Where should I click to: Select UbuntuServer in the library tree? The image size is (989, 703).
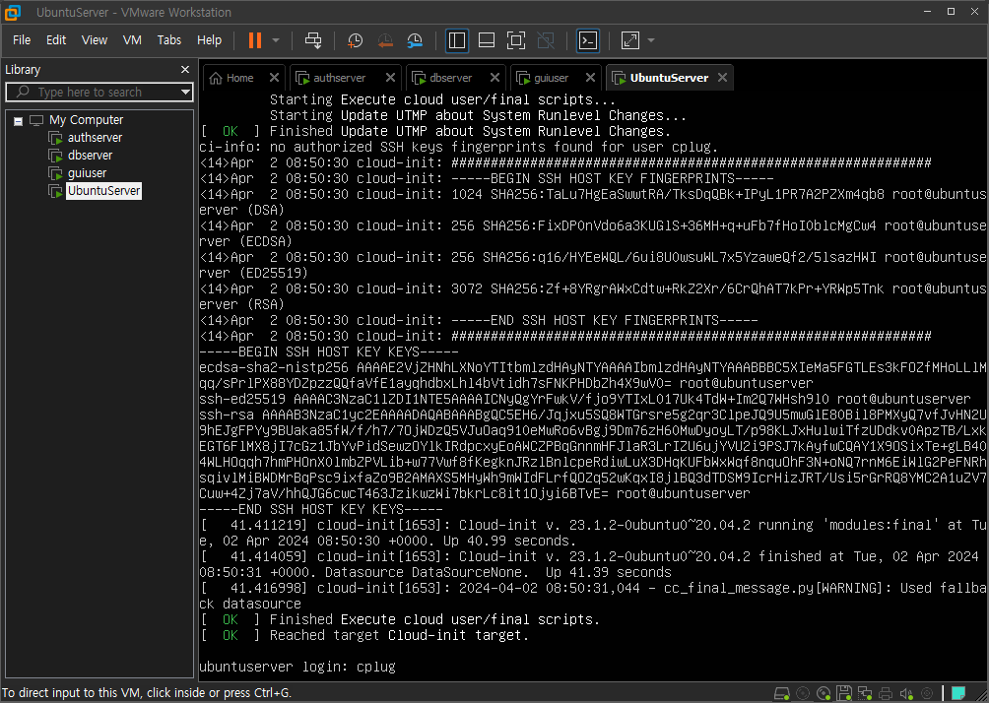click(103, 190)
